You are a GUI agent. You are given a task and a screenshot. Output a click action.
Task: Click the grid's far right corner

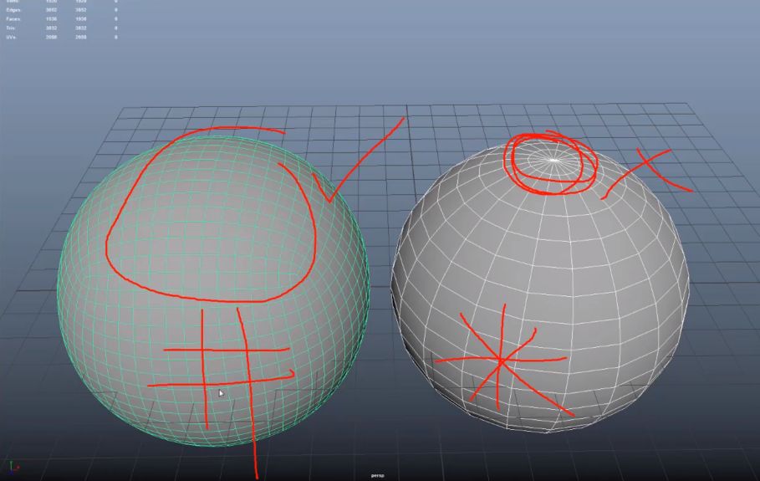click(x=690, y=105)
